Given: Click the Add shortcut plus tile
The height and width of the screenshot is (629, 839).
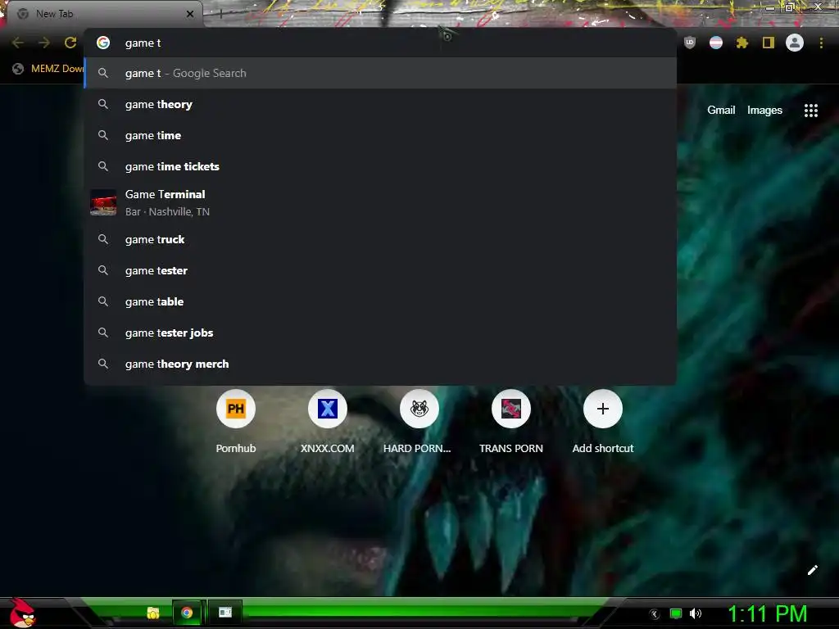Looking at the screenshot, I should click(x=602, y=409).
